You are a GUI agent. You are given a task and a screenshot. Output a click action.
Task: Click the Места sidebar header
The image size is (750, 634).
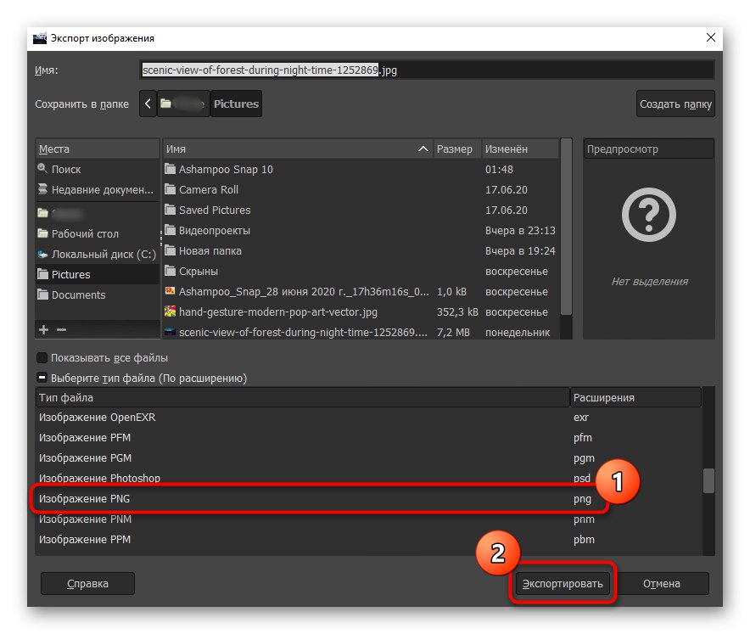pos(98,149)
